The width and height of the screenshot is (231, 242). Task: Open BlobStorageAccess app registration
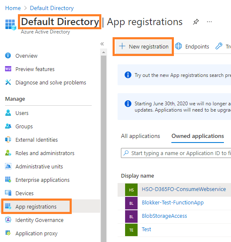pyautogui.click(x=164, y=216)
